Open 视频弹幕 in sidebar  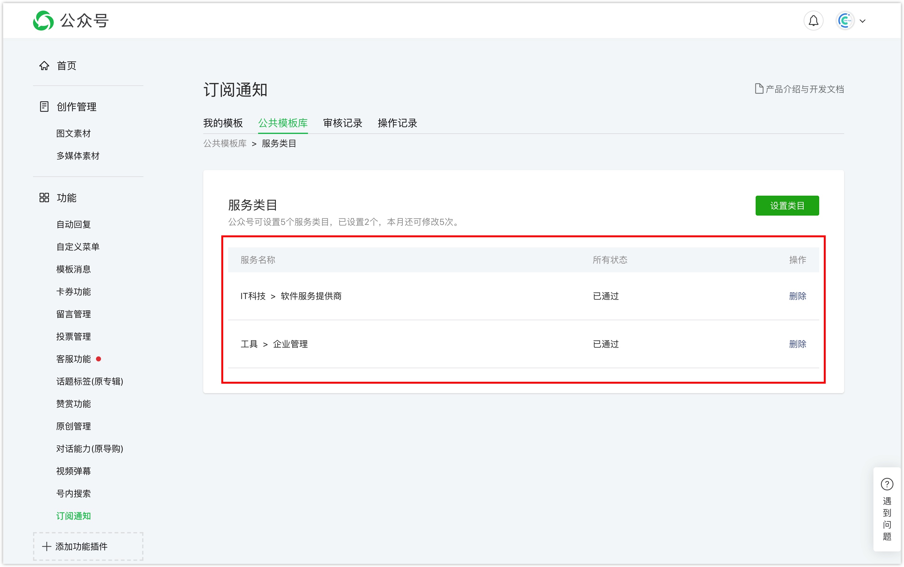[74, 471]
